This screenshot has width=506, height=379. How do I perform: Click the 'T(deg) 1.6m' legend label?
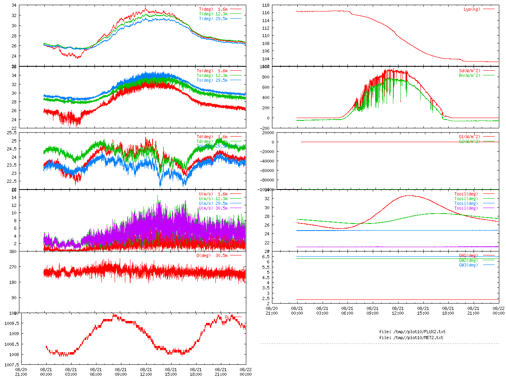pos(213,9)
